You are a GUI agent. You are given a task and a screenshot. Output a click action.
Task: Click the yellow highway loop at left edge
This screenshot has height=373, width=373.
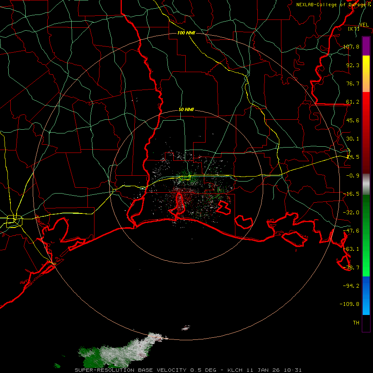[x=14, y=221]
